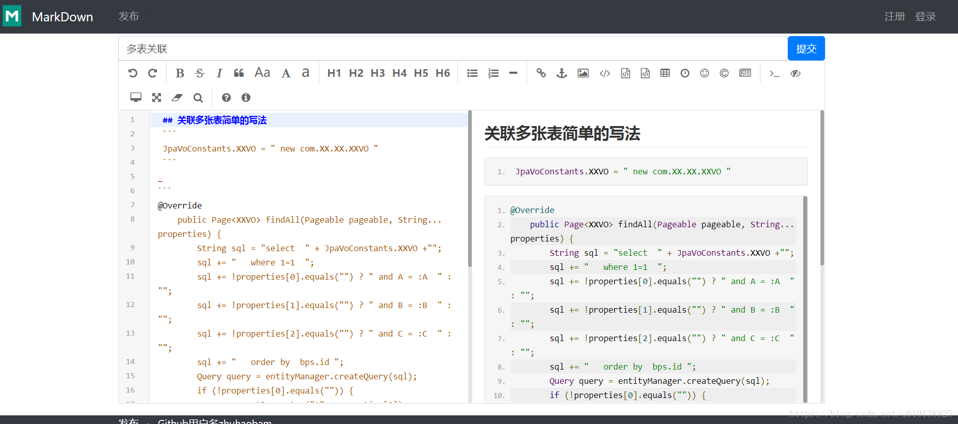Insert an image
The height and width of the screenshot is (424, 958).
point(583,73)
